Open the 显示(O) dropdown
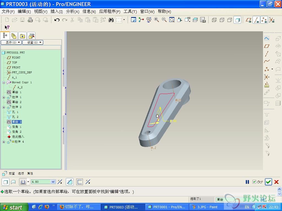Viewport: 282px width, 211px height. pos(11,42)
